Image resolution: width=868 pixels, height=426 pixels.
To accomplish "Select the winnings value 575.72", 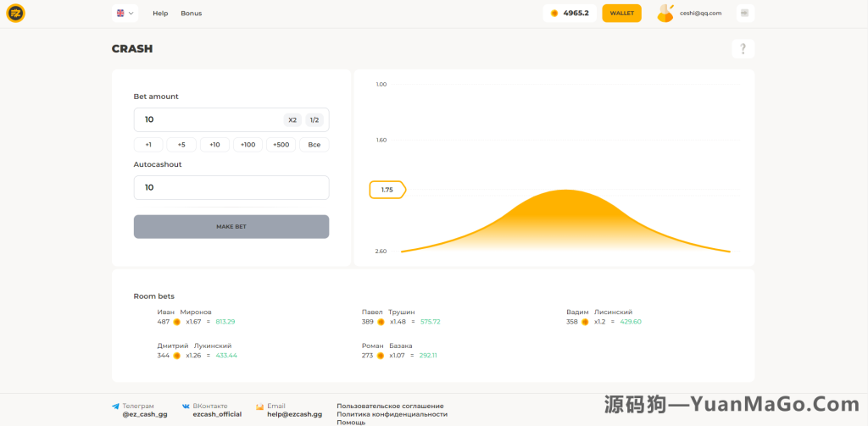I will 431,322.
